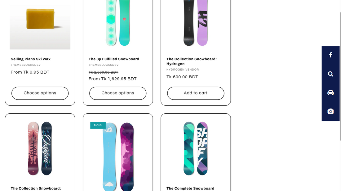The width and height of the screenshot is (341, 191).
Task: Open Selling Plans Ski Wax product title
Action: coord(31,59)
